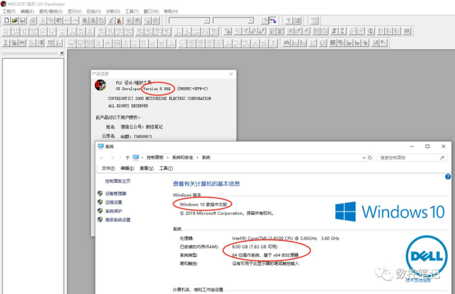455x294 pixels.
Task: Draw a vertical line (ladder sF9)
Action: point(72,32)
